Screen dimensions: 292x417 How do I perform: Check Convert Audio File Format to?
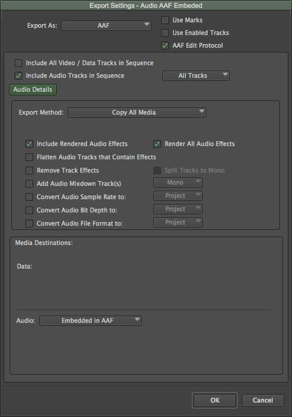point(29,224)
